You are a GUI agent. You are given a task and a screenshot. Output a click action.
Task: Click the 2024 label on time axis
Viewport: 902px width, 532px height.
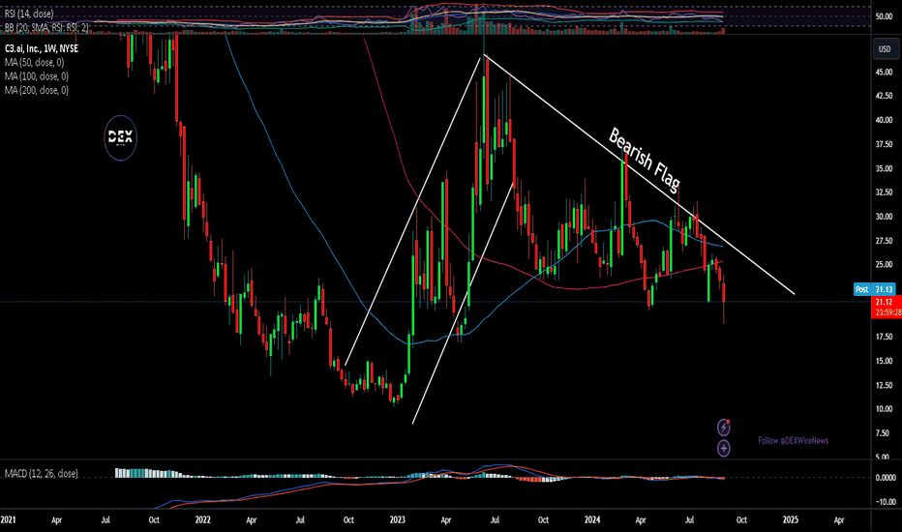pyautogui.click(x=592, y=519)
